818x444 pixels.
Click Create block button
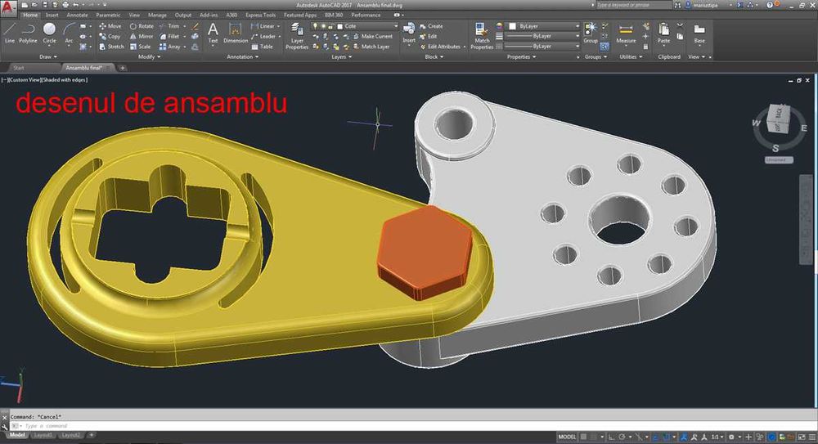(x=431, y=26)
